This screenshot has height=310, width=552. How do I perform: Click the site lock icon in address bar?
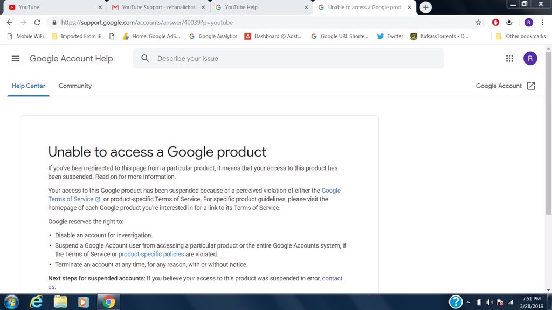click(54, 23)
